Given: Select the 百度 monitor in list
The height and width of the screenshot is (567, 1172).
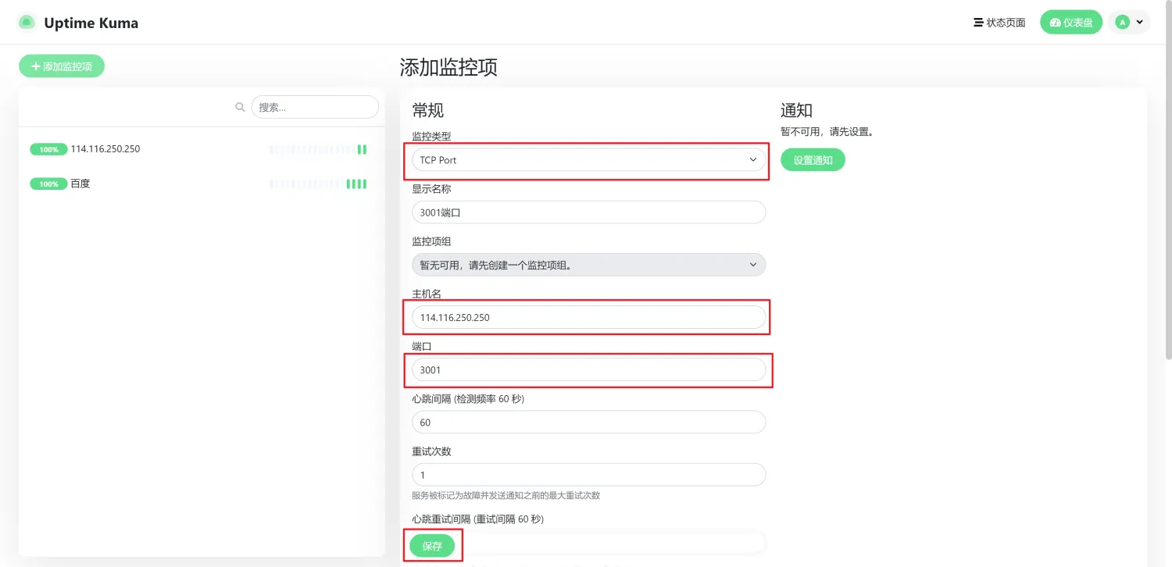Looking at the screenshot, I should click(80, 184).
